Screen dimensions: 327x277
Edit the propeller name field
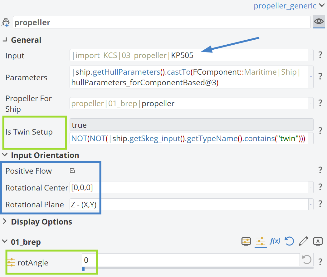point(162,22)
